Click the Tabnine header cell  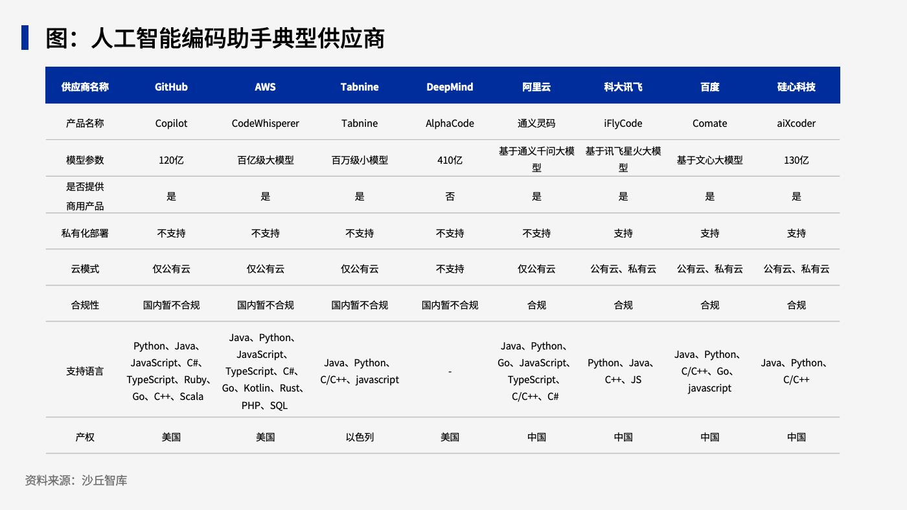[x=360, y=87]
